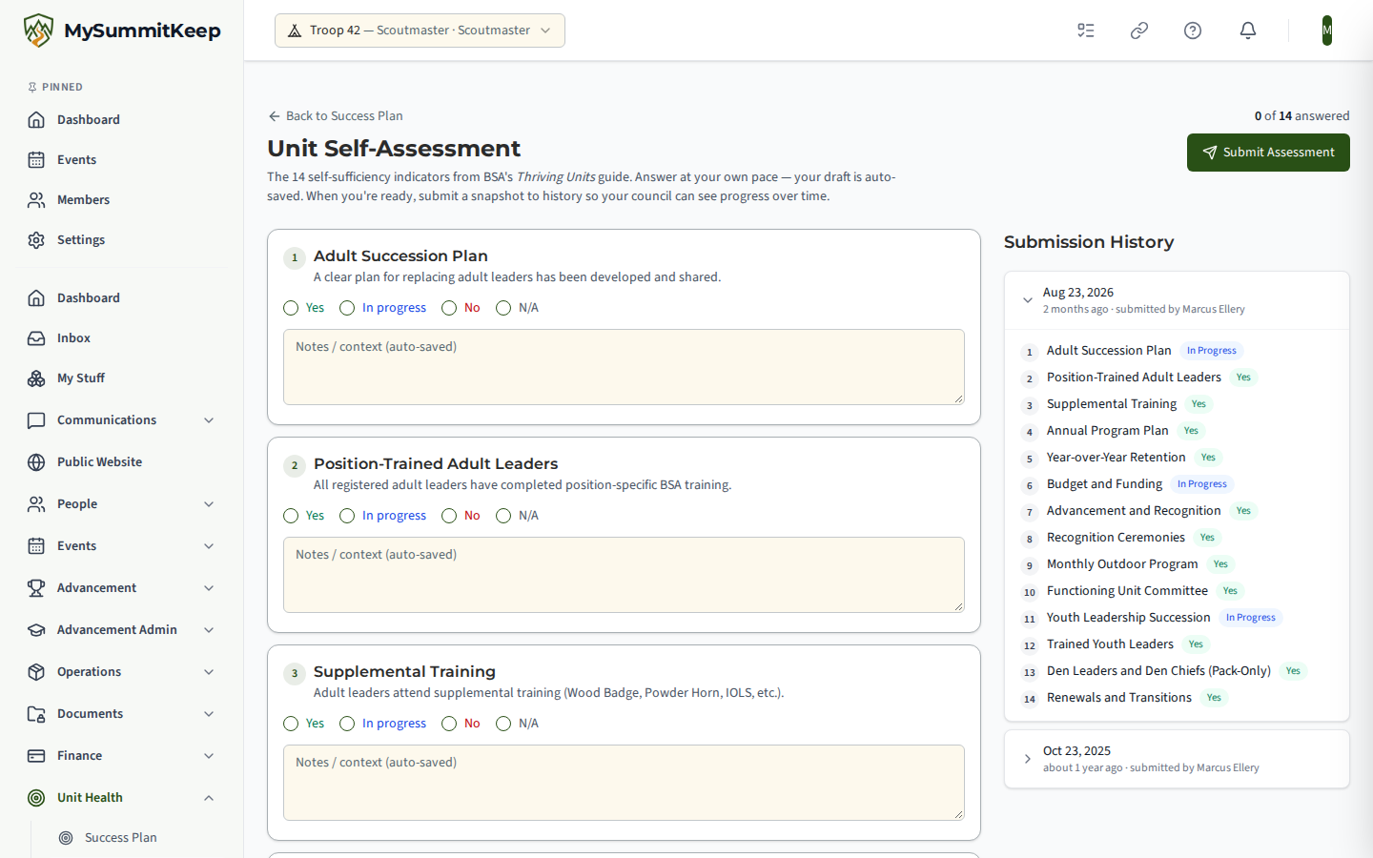Select Yes for Adult Succession Plan
Viewport: 1373px width, 858px height.
point(291,307)
